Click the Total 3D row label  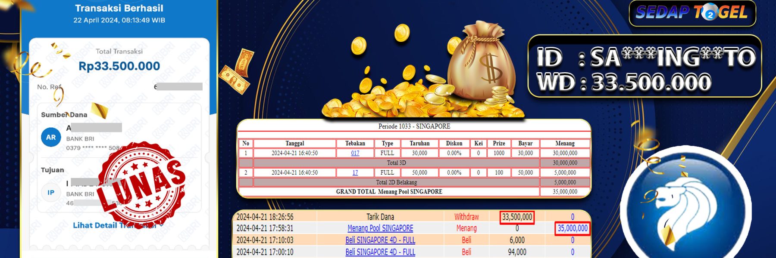click(x=396, y=163)
